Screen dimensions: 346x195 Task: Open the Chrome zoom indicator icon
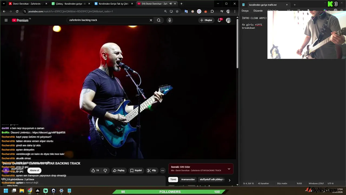[x=165, y=11]
